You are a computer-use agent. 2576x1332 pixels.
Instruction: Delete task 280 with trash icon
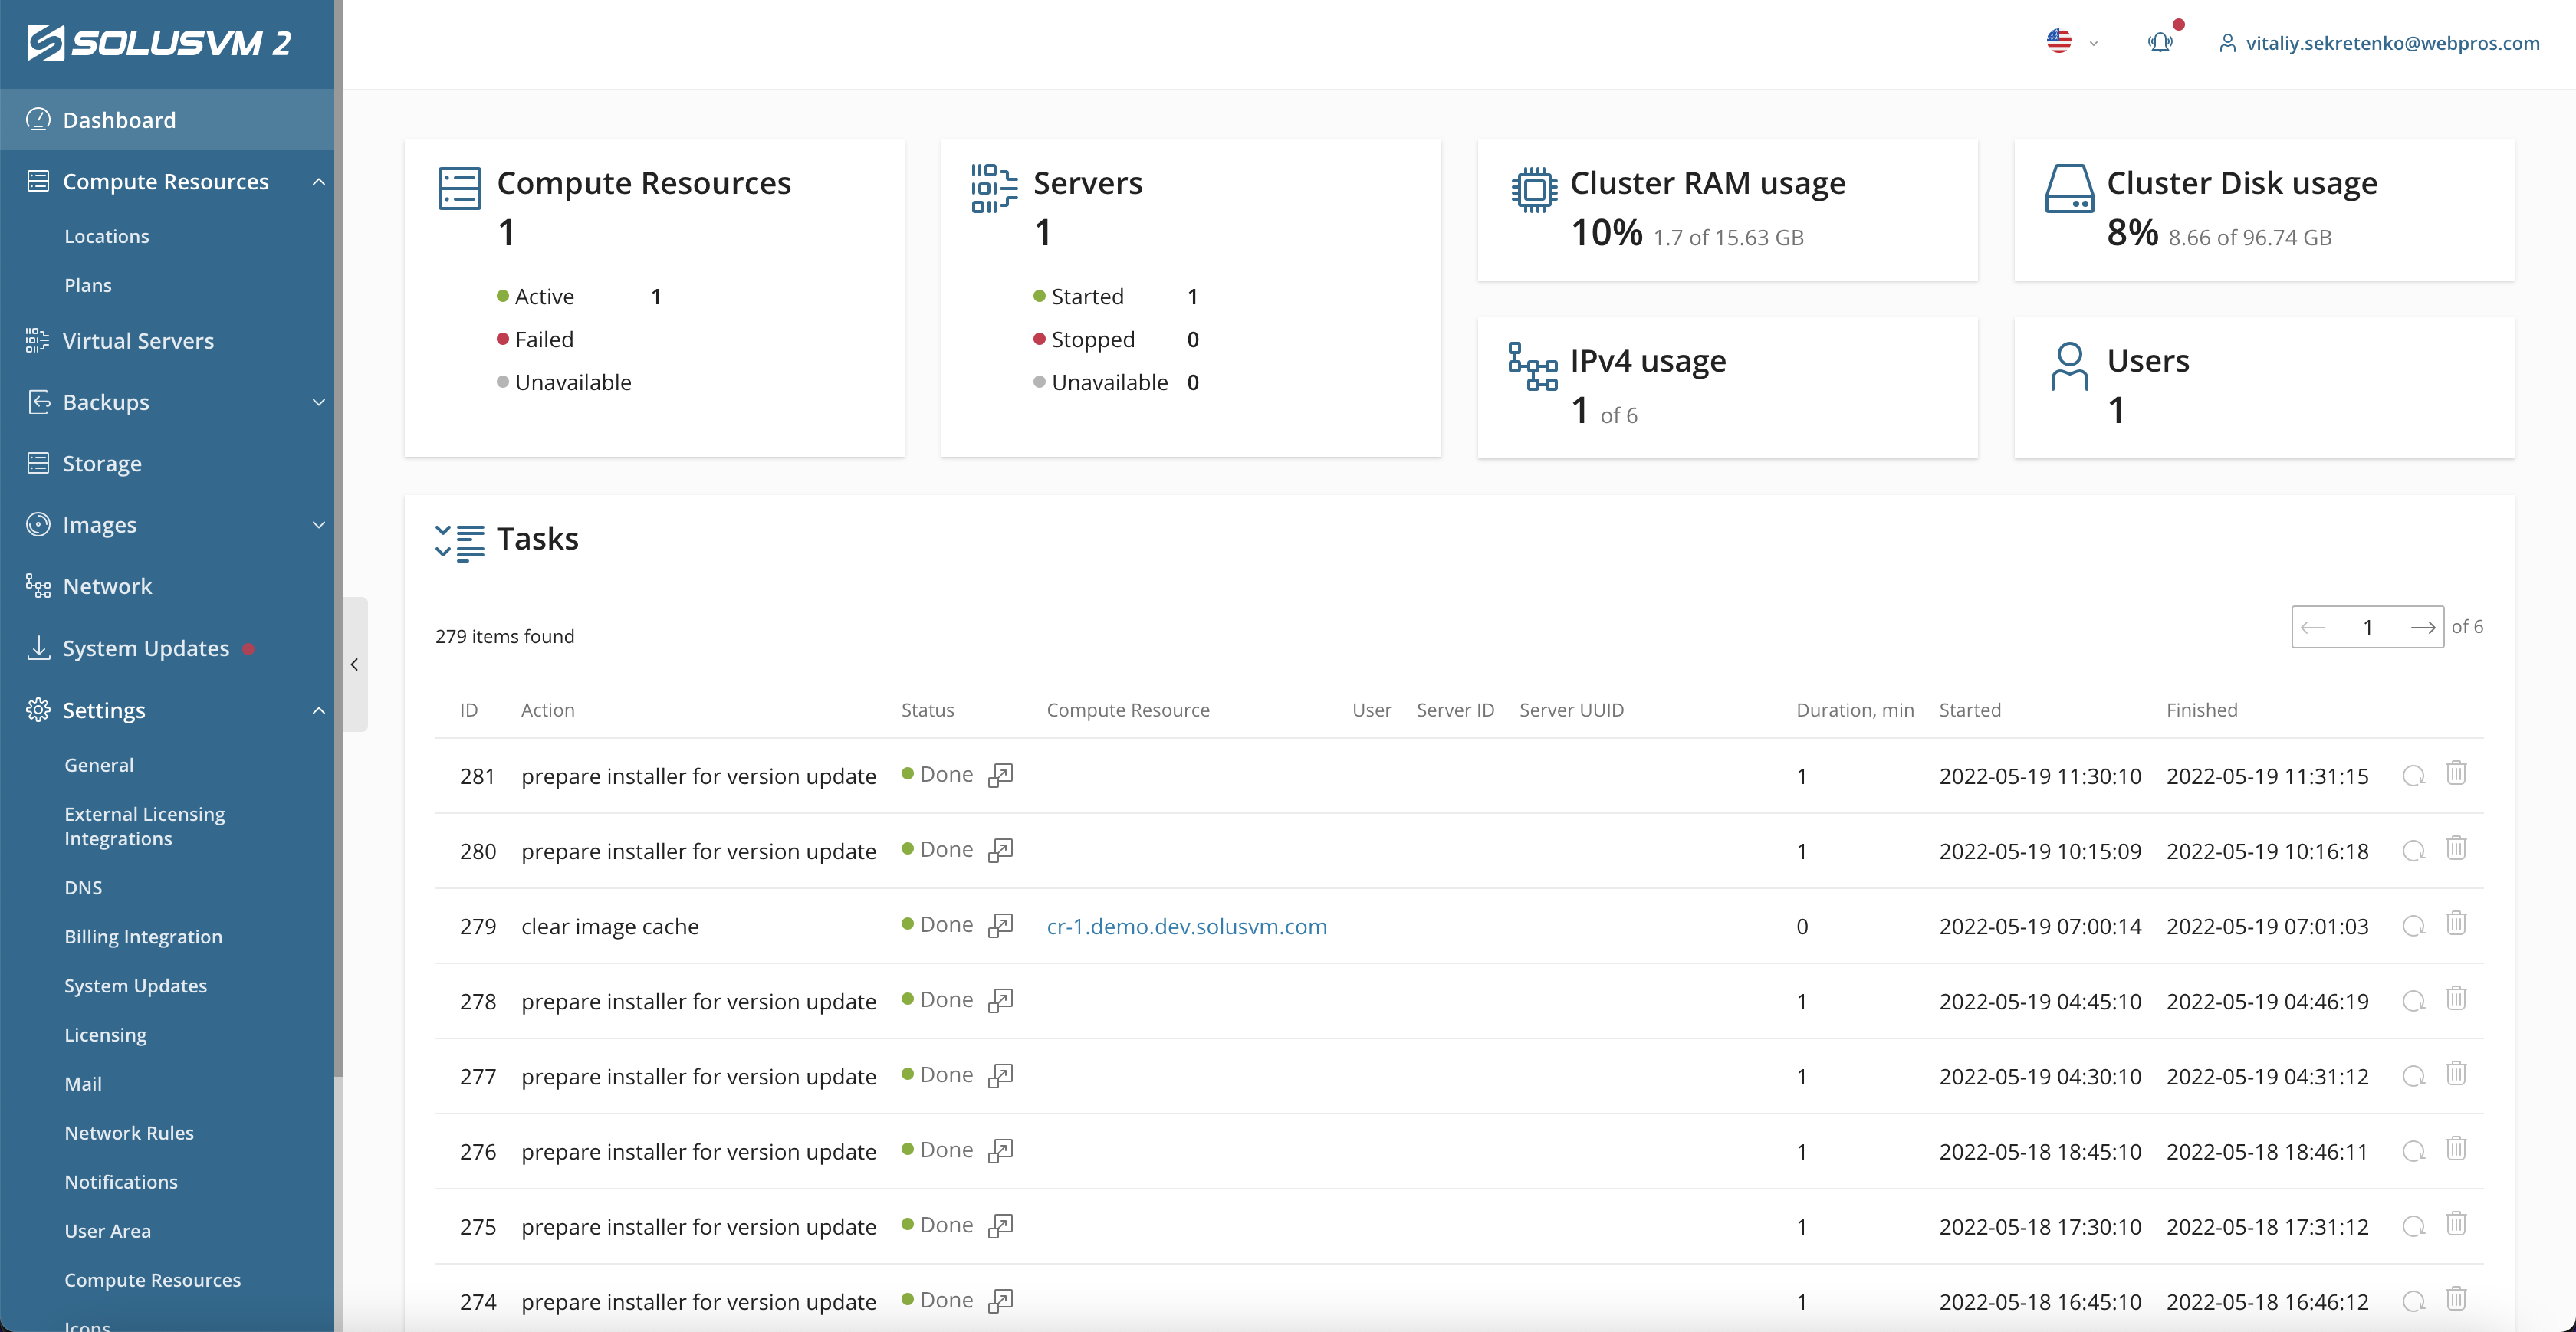click(2455, 849)
